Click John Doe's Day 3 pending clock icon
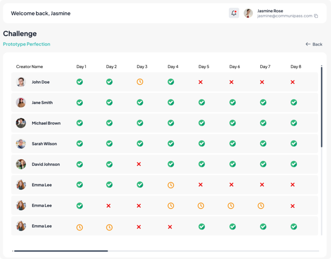The height and width of the screenshot is (259, 331). click(x=140, y=82)
